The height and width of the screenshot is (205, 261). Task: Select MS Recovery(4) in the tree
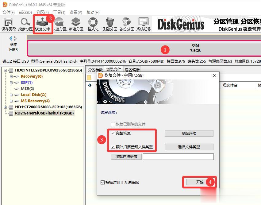click(x=35, y=101)
